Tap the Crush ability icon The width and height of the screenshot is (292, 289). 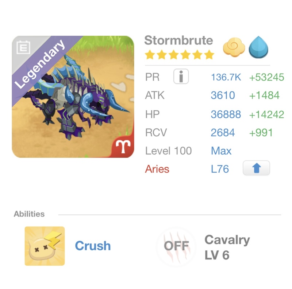point(45,246)
